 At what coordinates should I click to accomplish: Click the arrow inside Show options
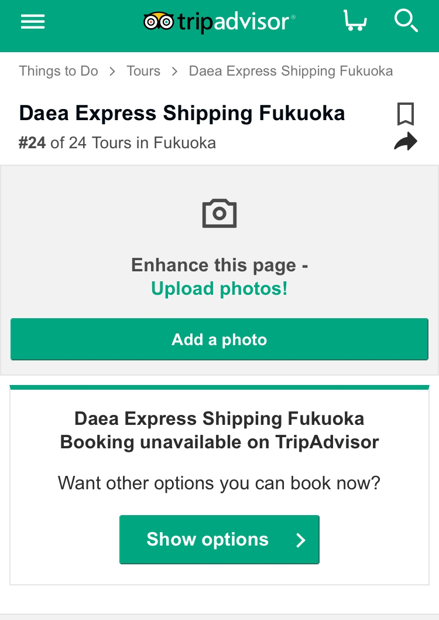click(x=301, y=540)
